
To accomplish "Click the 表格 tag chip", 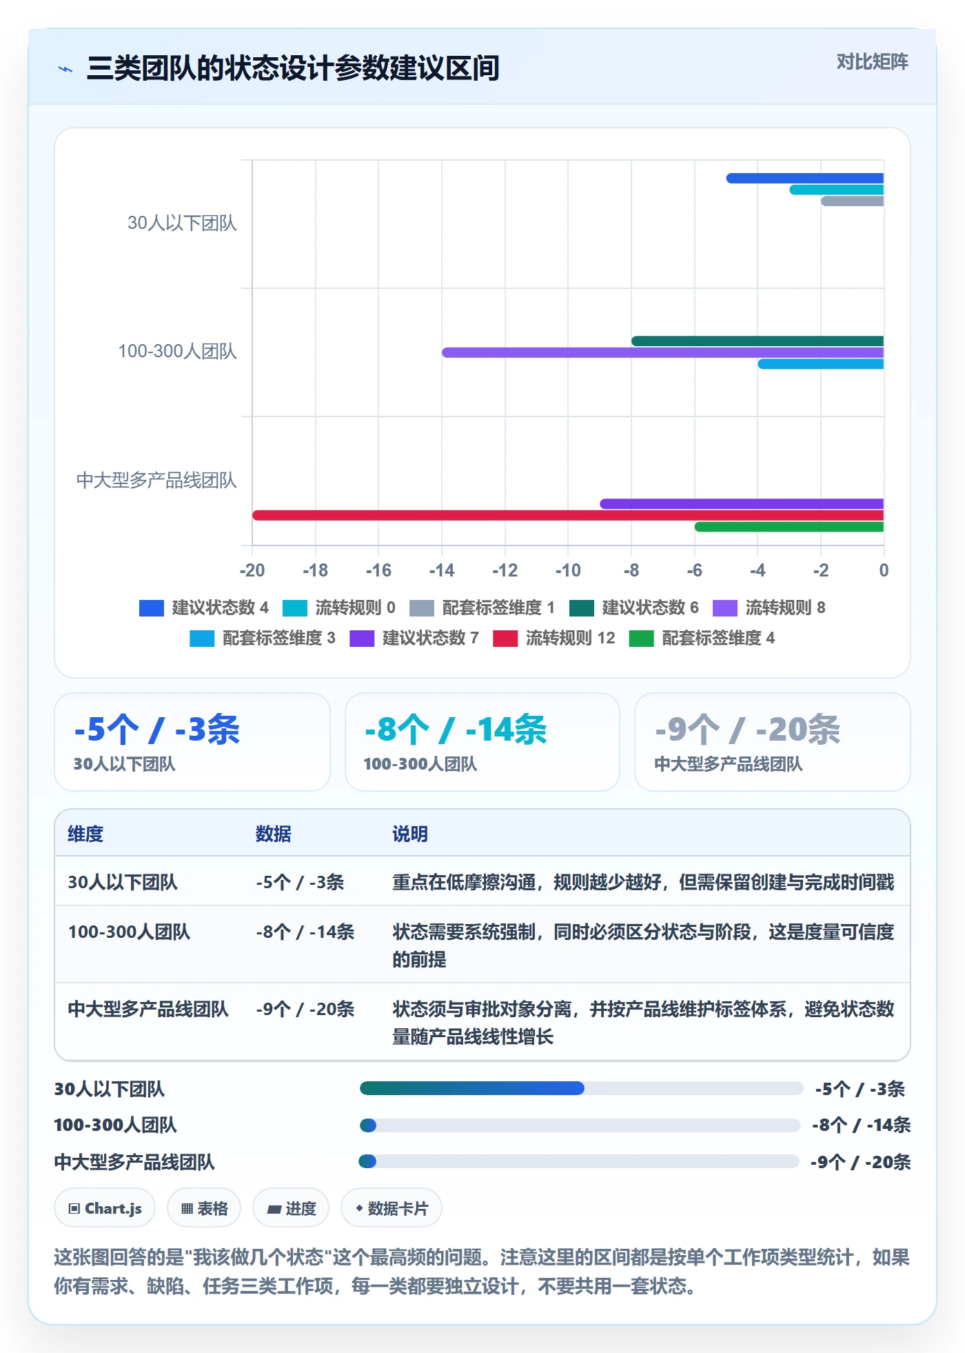I will 204,1208.
